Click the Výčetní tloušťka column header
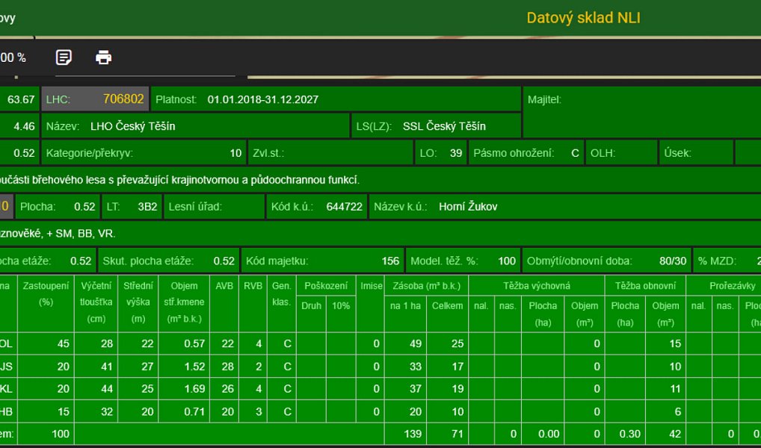761x448 pixels. pyautogui.click(x=96, y=302)
